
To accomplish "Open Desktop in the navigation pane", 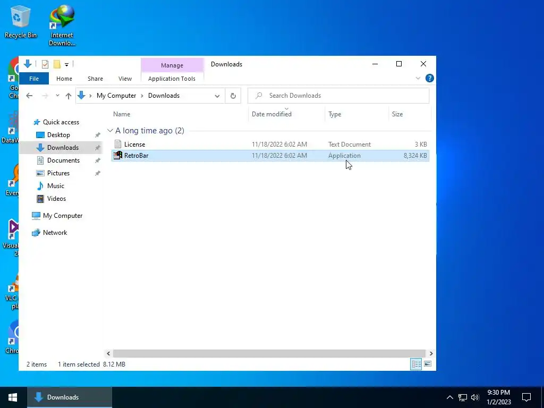I will [58, 135].
